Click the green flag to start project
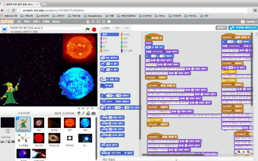258x161 pixels. click(87, 29)
